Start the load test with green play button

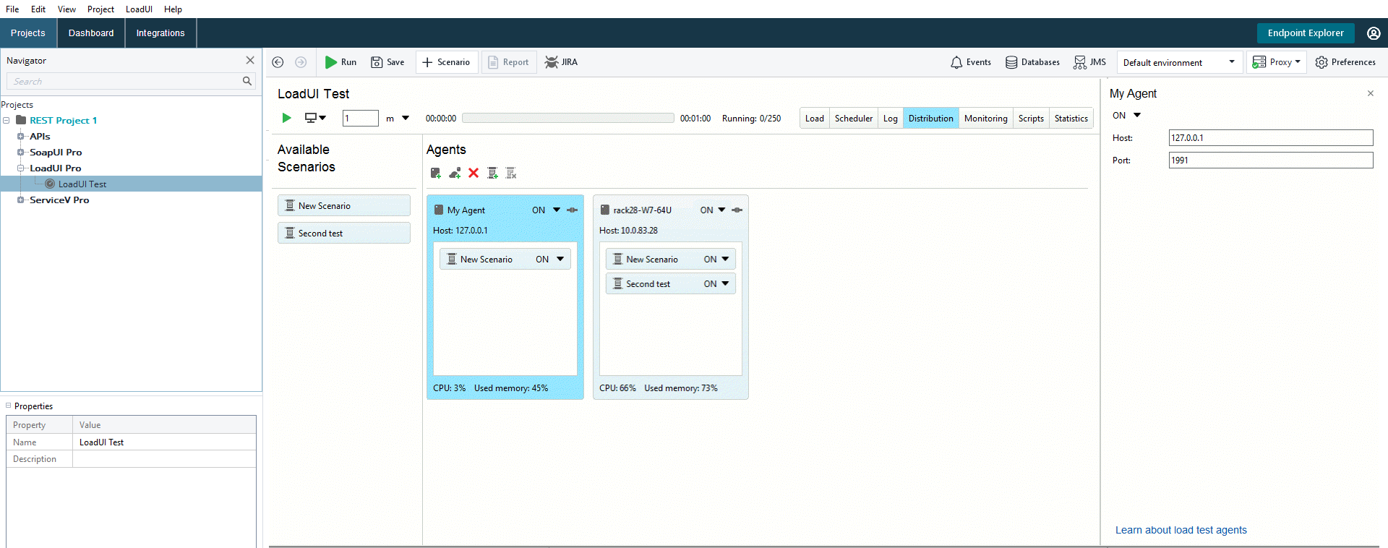click(x=286, y=118)
